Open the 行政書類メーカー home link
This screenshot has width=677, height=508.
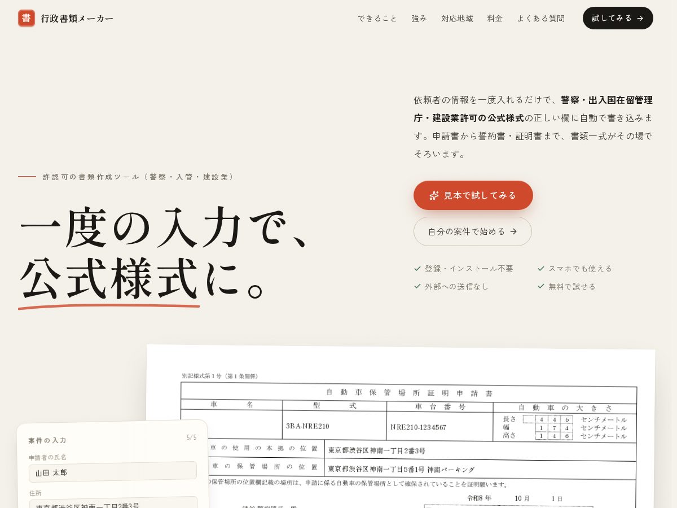[x=66, y=18]
